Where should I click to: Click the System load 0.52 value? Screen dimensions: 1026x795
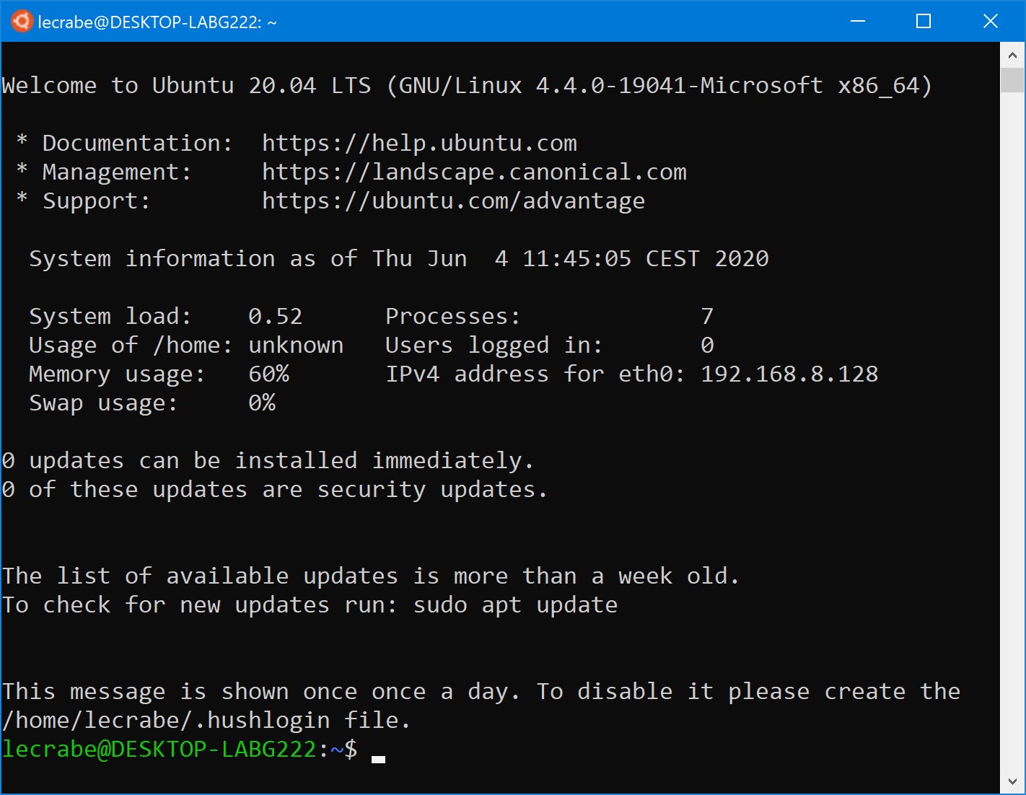pos(276,316)
